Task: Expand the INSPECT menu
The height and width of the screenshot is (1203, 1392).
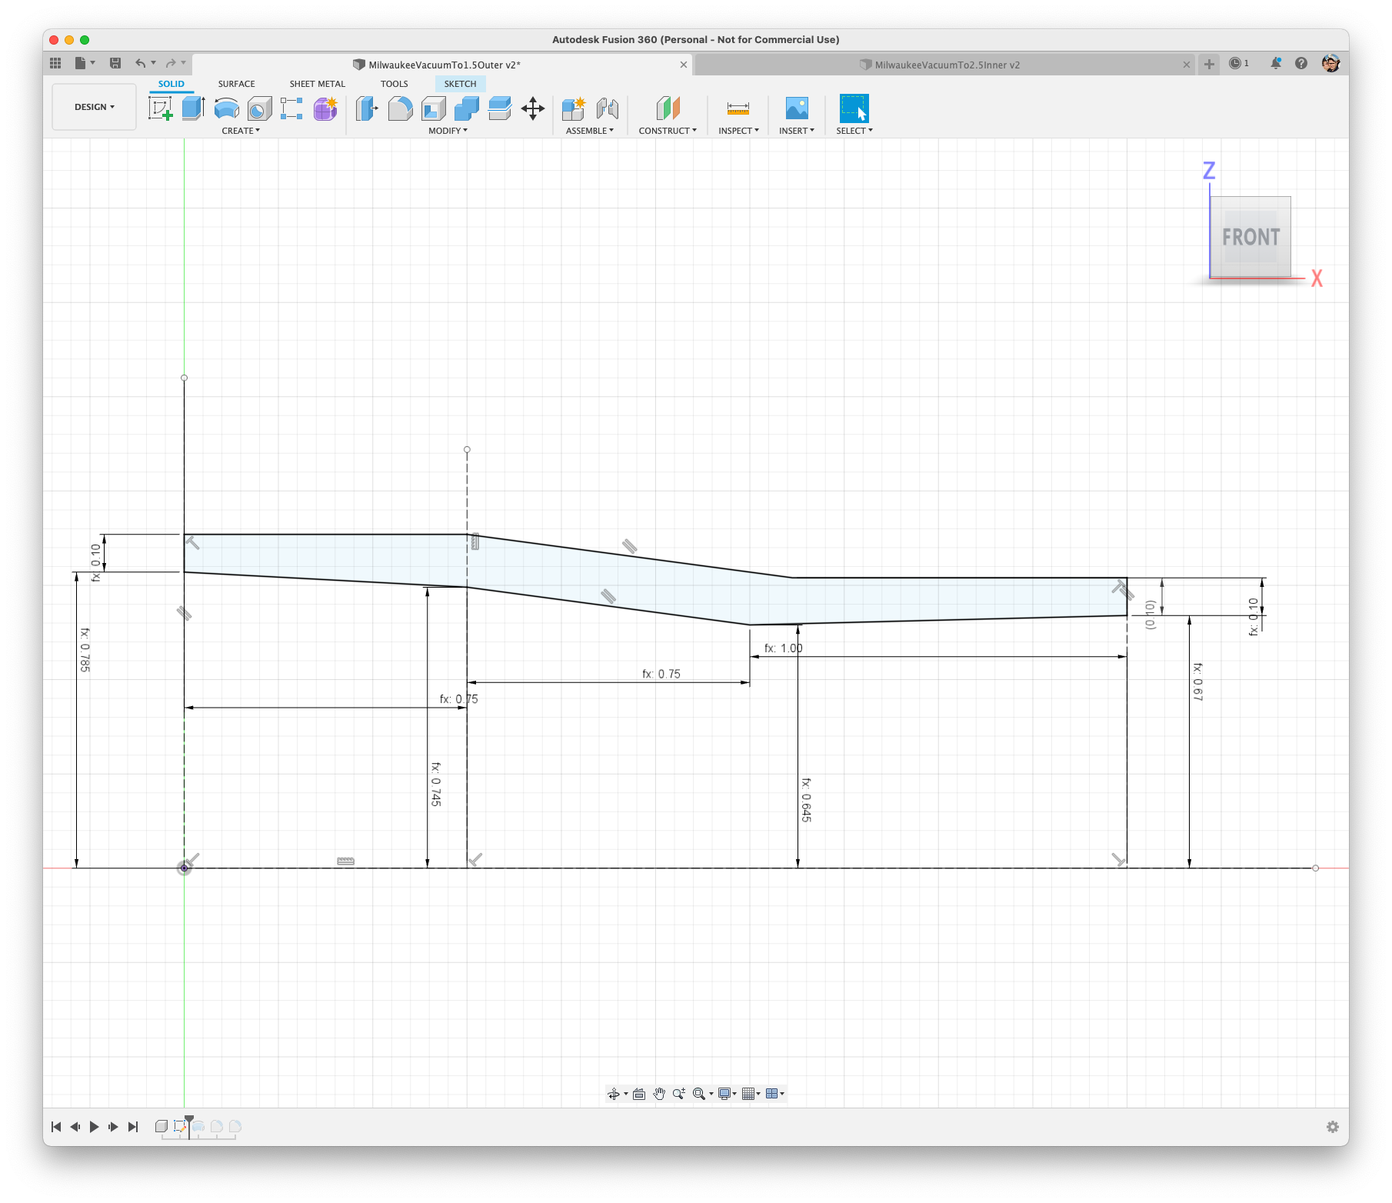Action: pos(738,131)
